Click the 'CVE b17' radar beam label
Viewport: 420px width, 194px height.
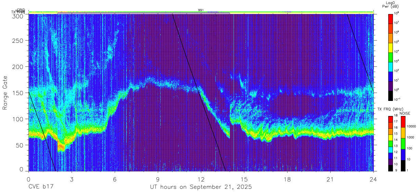click(x=41, y=187)
